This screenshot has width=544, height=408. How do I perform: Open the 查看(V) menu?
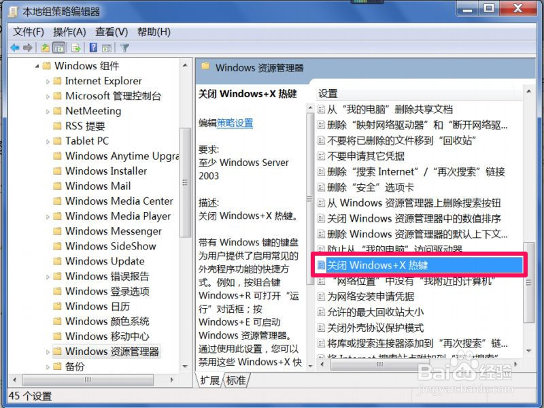[112, 32]
